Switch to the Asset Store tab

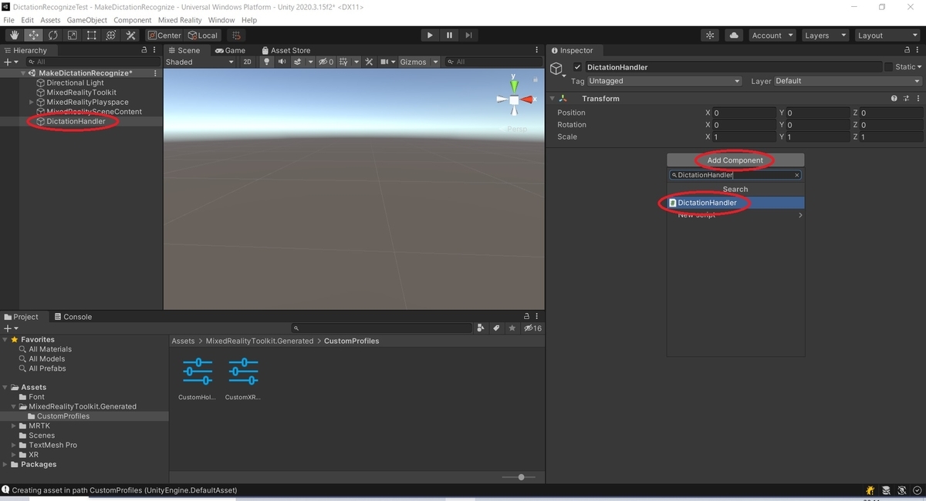(286, 50)
